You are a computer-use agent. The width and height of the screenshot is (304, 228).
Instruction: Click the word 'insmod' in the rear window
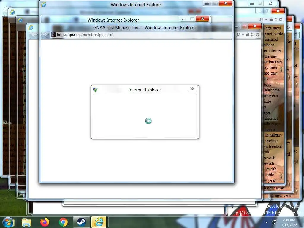pyautogui.click(x=271, y=39)
